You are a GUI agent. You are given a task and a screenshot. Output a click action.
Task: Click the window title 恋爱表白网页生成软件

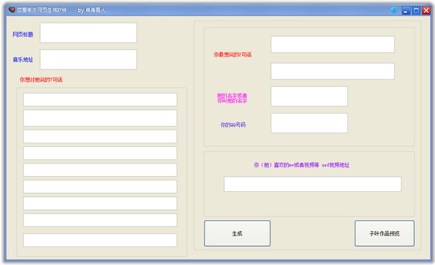click(x=42, y=10)
